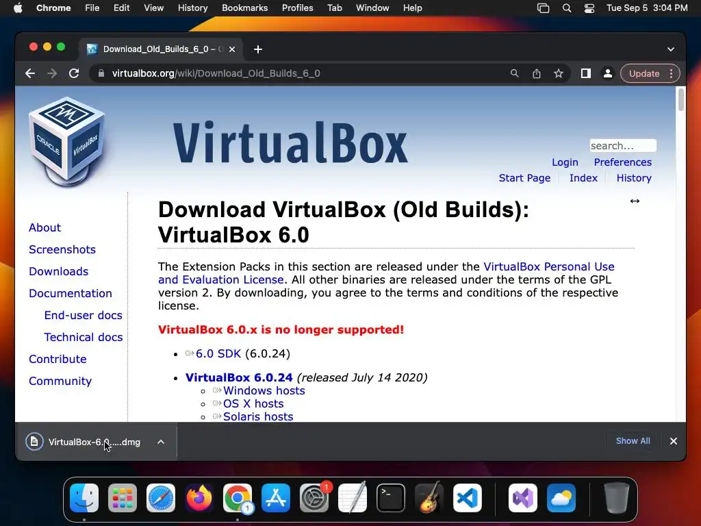The image size is (701, 526).
Task: Download the OS X hosts build
Action: (253, 403)
